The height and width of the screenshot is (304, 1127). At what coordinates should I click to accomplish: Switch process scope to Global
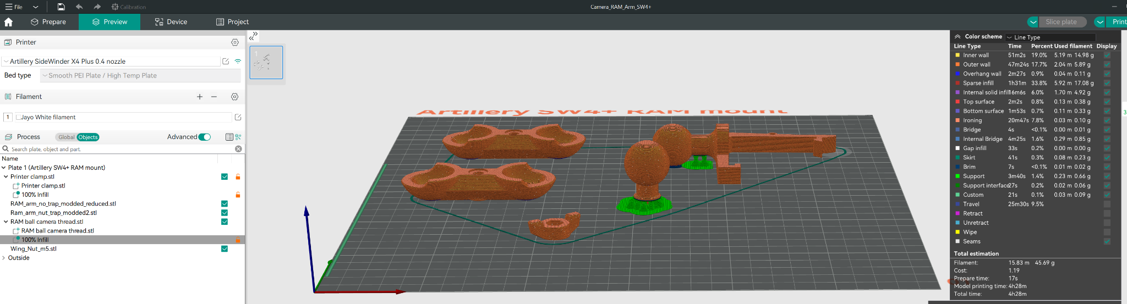pos(66,137)
